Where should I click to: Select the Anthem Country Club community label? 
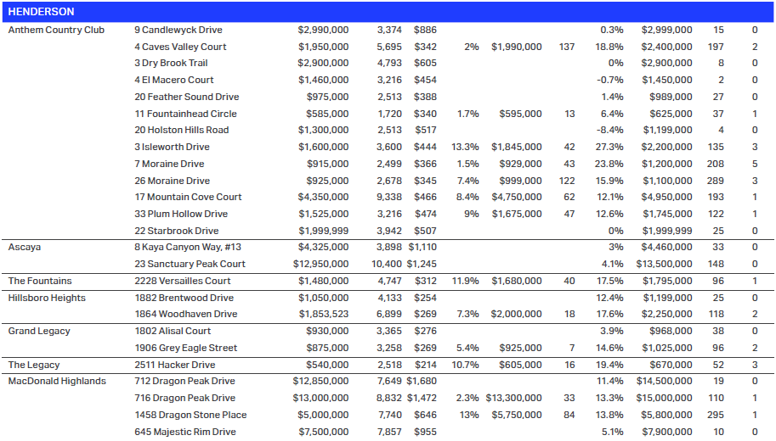click(x=56, y=30)
